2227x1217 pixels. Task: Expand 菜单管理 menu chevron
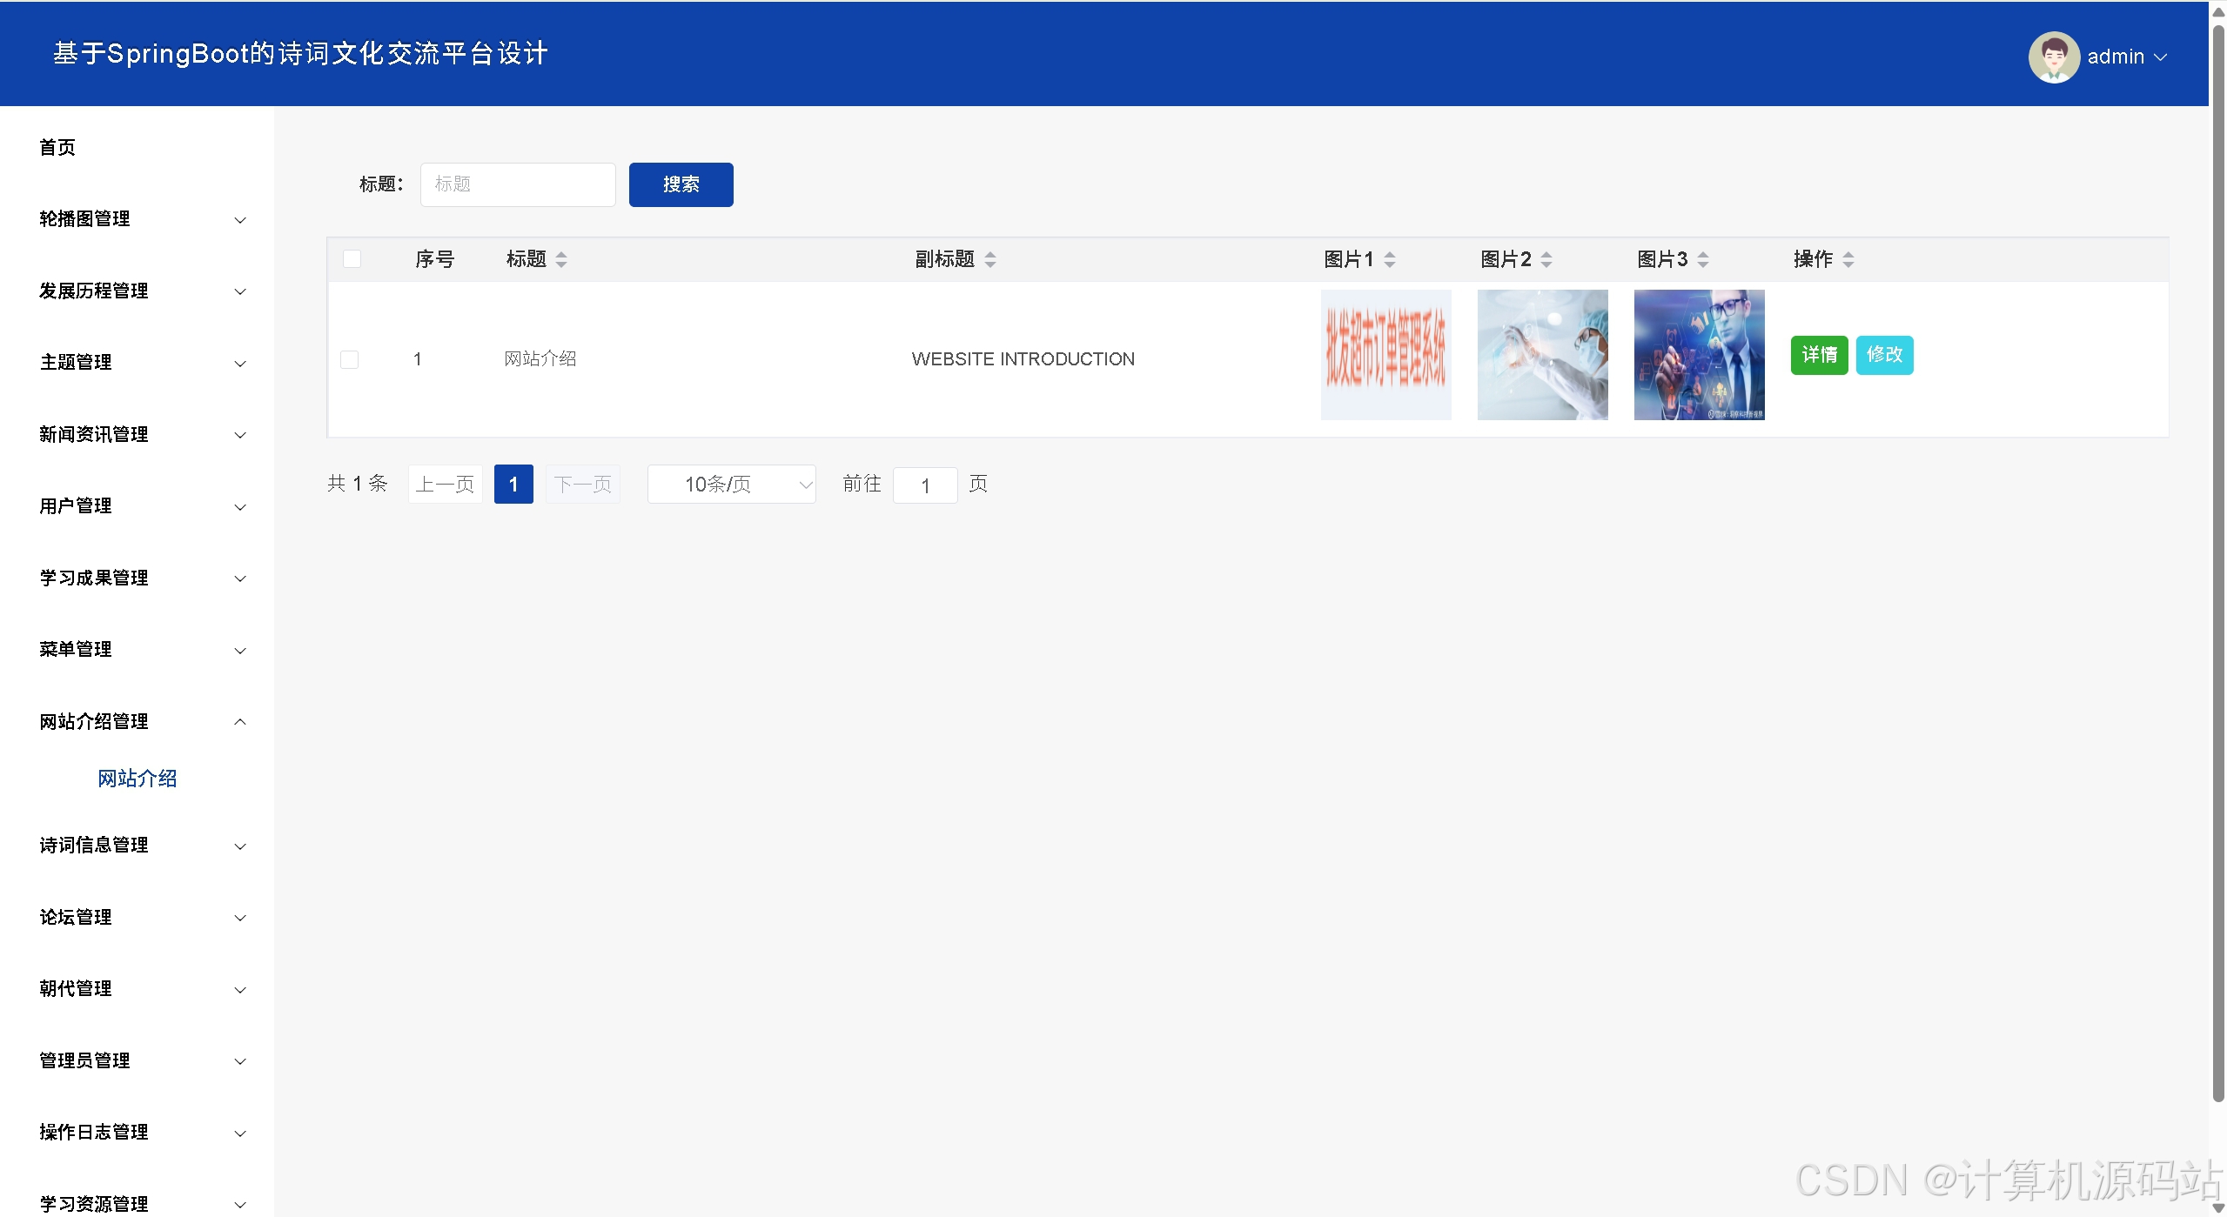point(240,651)
